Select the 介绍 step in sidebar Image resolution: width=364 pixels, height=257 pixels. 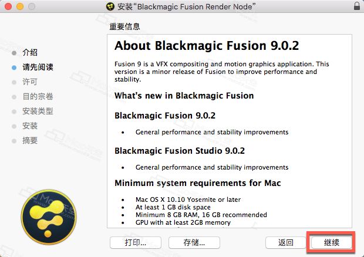click(30, 52)
